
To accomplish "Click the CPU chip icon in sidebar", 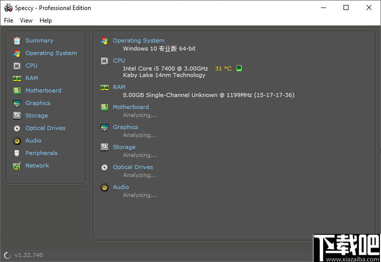I will click(x=17, y=66).
